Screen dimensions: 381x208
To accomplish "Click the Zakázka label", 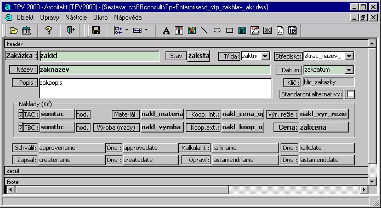I will 21,56.
